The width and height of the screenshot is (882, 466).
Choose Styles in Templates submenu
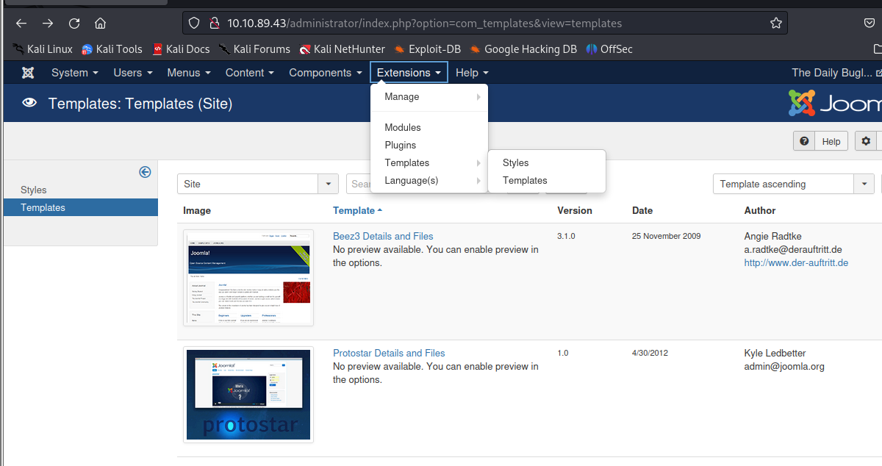[x=547, y=163]
